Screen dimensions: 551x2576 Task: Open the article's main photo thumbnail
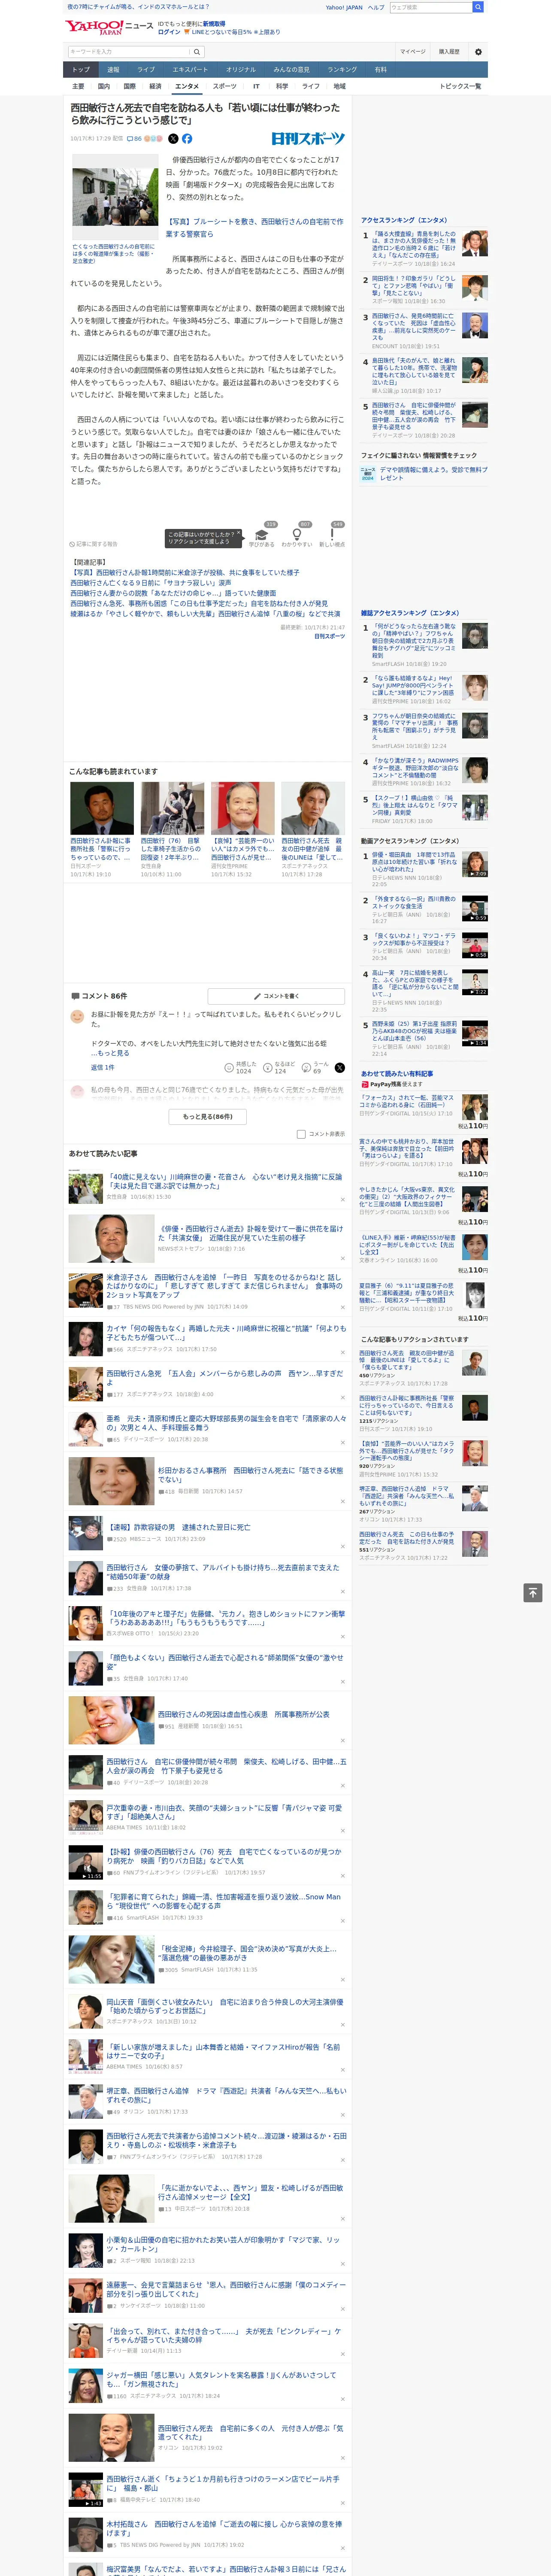(115, 197)
